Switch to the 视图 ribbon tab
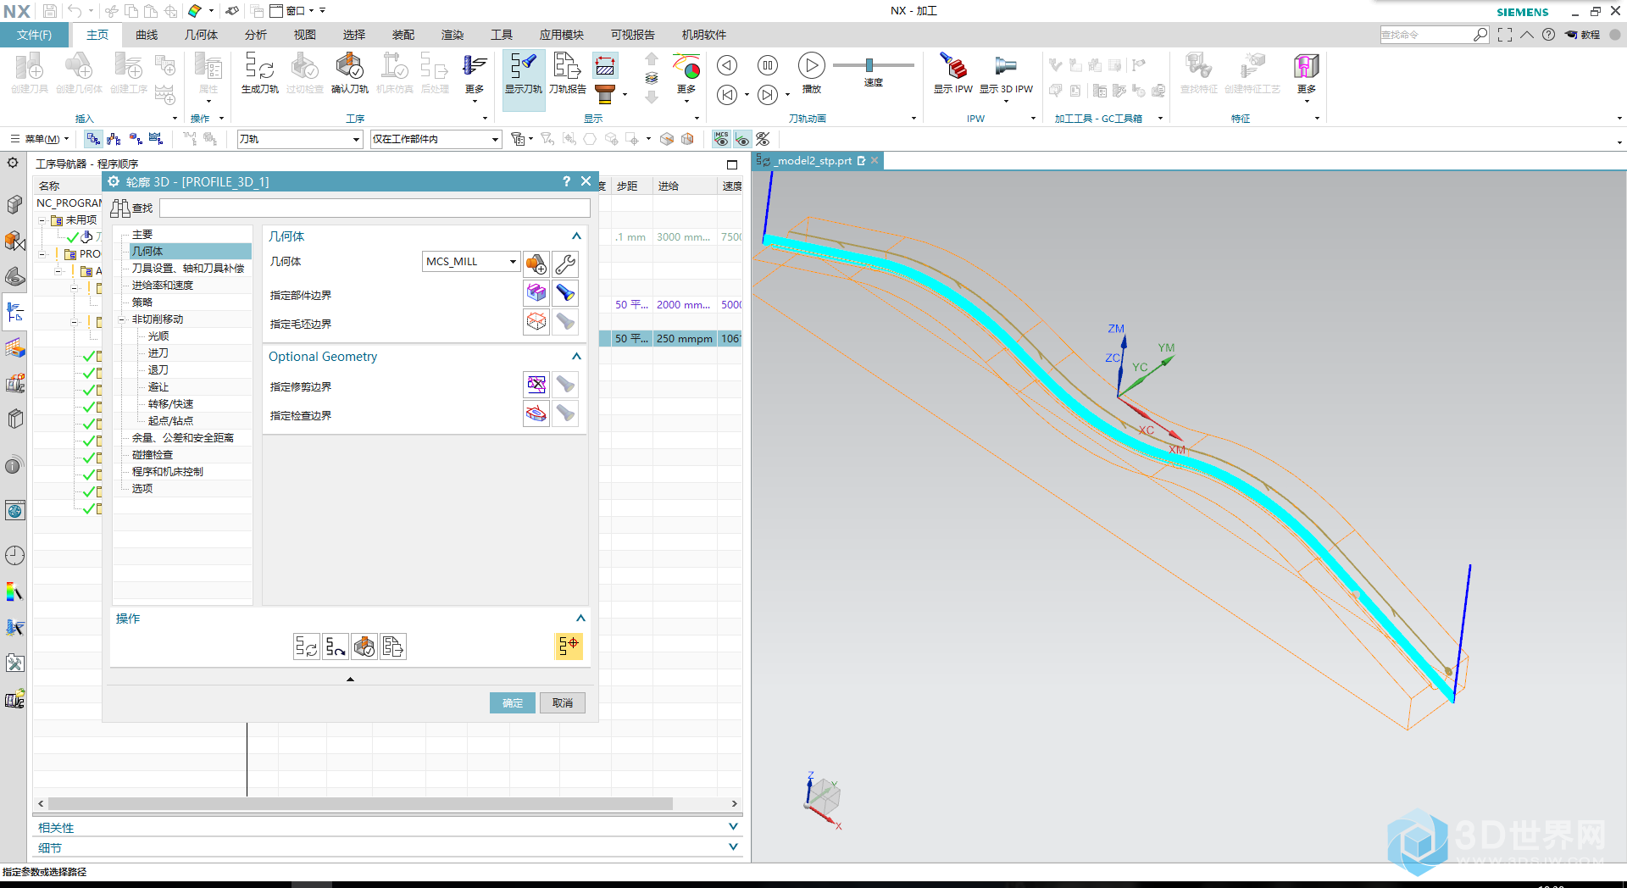 coord(305,35)
